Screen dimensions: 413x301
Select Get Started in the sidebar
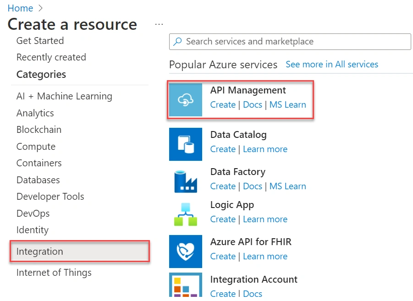pyautogui.click(x=40, y=41)
